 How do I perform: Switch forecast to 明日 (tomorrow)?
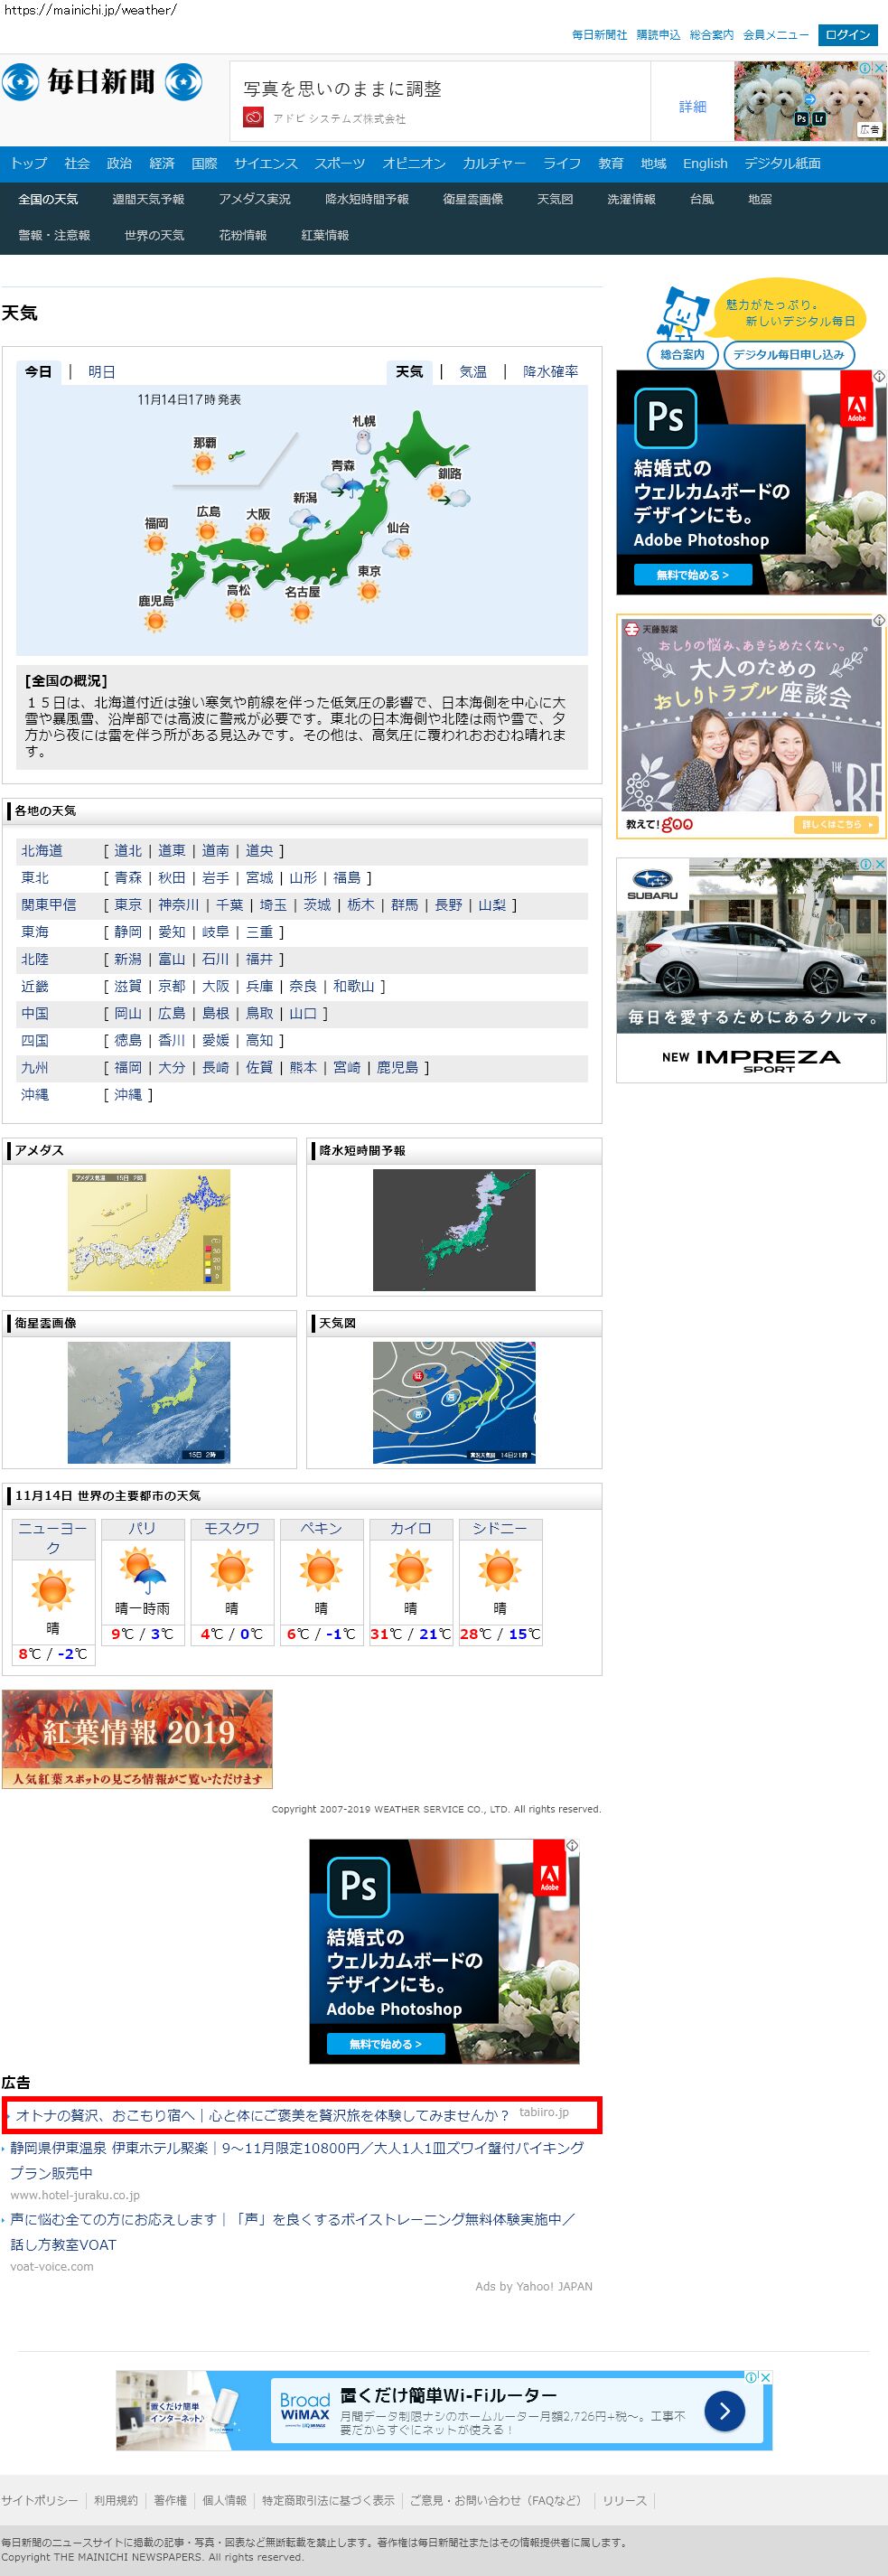[x=101, y=372]
